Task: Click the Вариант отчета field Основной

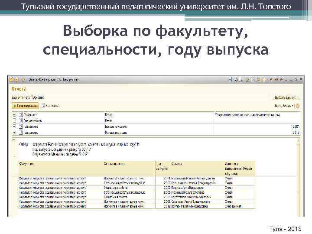Action: click(38, 97)
